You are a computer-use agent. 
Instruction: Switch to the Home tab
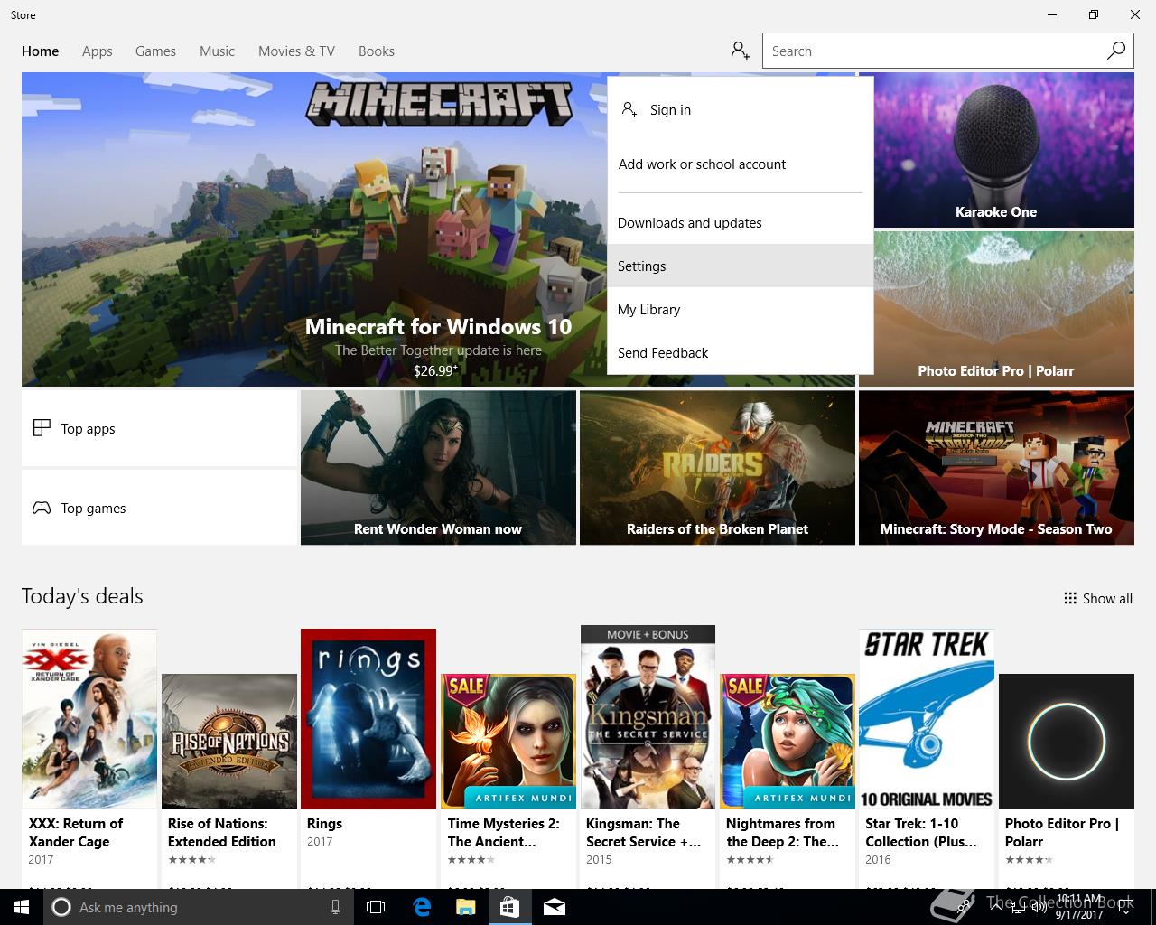[x=41, y=51]
